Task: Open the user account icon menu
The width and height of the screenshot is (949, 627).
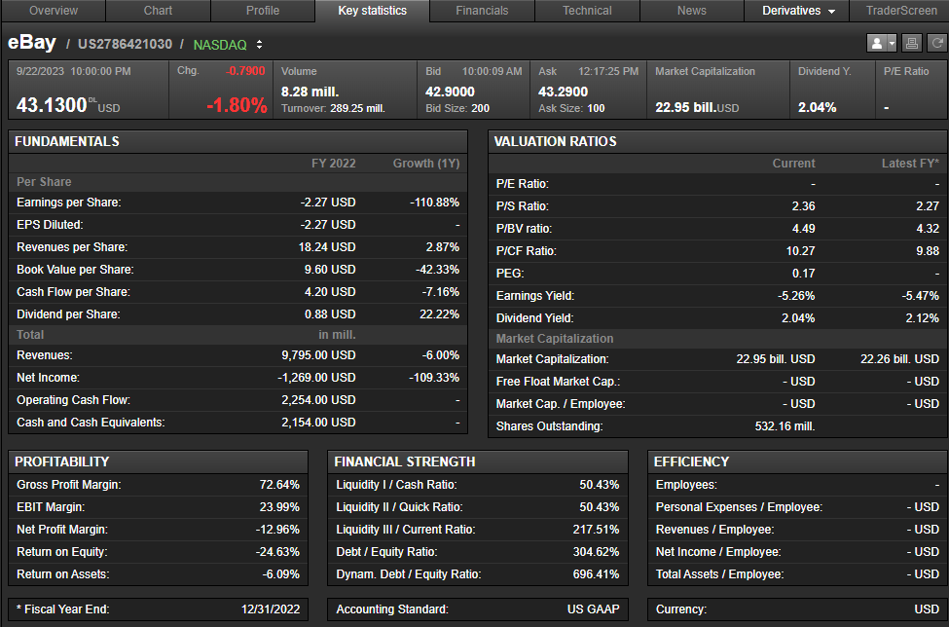Action: coord(881,43)
